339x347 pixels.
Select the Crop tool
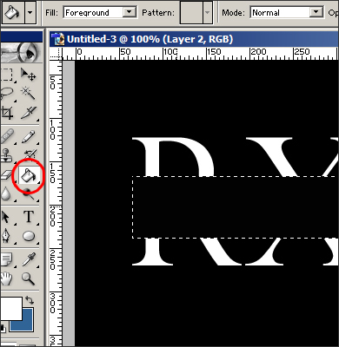(x=7, y=113)
